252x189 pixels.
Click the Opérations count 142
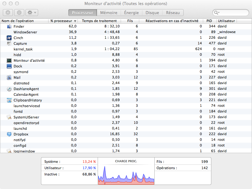(204, 168)
